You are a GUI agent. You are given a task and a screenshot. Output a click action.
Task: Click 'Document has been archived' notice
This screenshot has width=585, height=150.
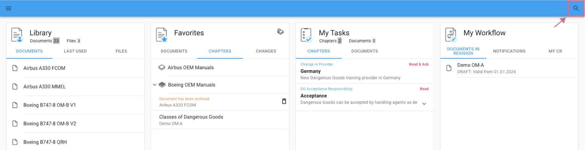click(x=184, y=99)
